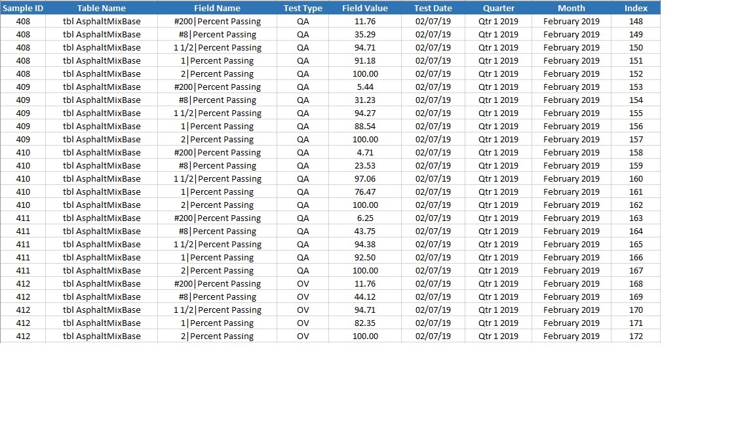Click the Field Value column header
The width and height of the screenshot is (755, 425).
[365, 8]
